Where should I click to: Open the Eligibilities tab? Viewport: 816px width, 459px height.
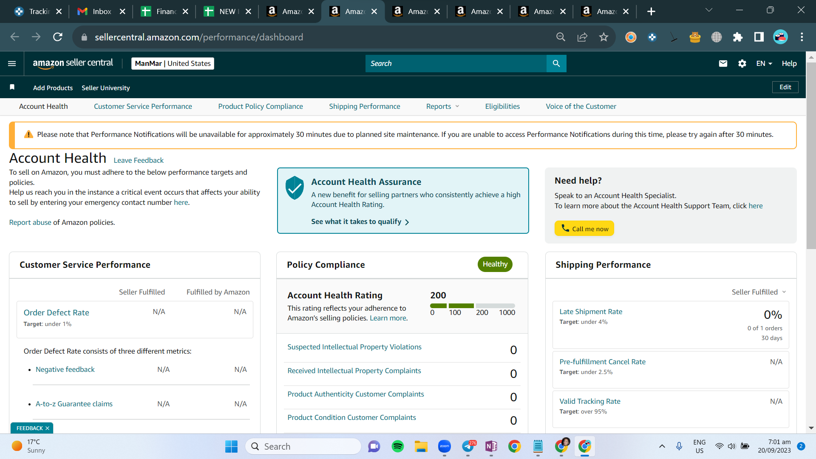(502, 106)
